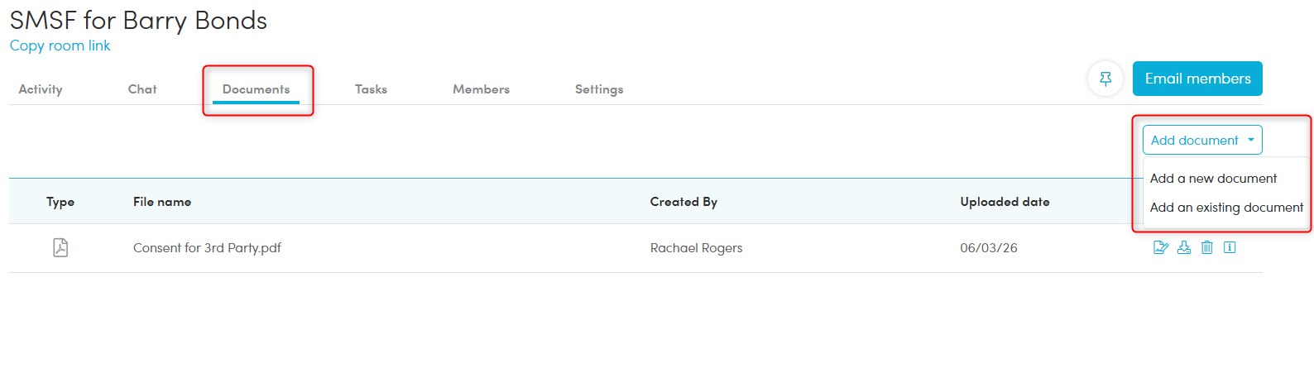Delete document with trash icon
This screenshot has width=1314, height=373.
[1207, 247]
